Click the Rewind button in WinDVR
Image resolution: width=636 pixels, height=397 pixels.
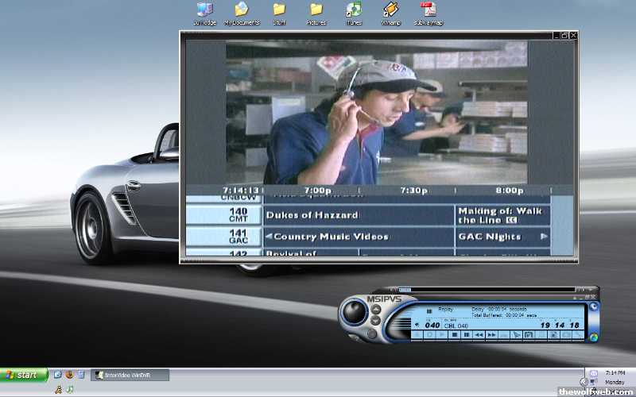tap(479, 335)
